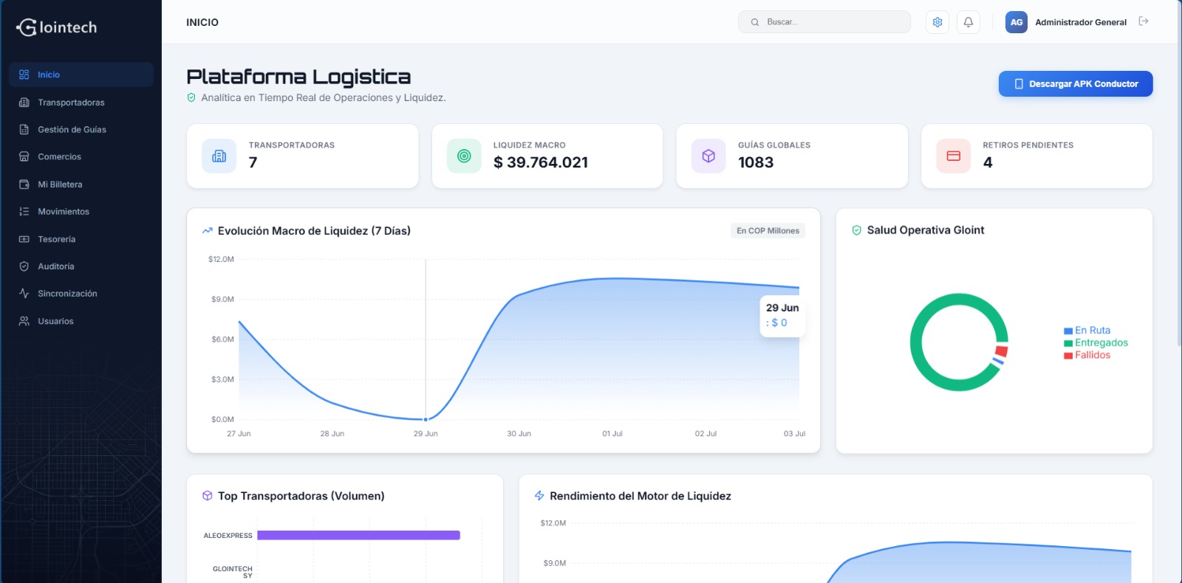Toggle Entregados legend entry

click(1096, 343)
